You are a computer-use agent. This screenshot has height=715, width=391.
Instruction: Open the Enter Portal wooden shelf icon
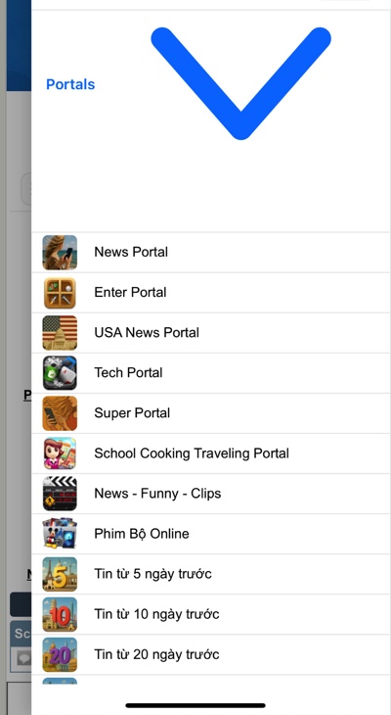pos(60,293)
